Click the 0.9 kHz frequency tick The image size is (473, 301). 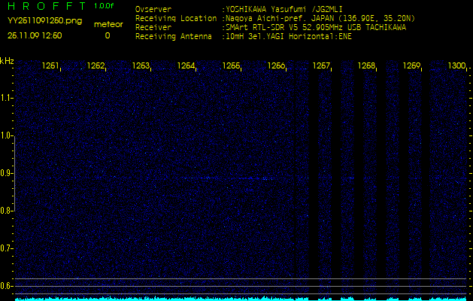(x=7, y=173)
